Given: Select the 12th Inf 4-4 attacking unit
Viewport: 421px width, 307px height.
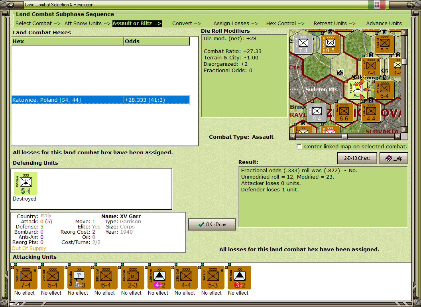Looking at the screenshot, I should pos(186,278).
